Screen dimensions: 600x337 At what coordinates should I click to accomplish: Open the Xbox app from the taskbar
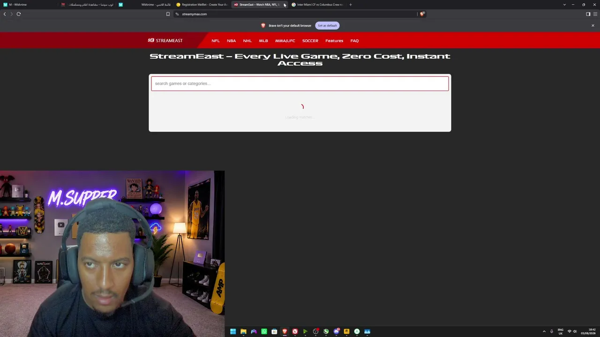point(326,331)
